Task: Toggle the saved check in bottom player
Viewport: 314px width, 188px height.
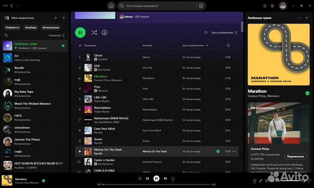Action: click(44, 181)
